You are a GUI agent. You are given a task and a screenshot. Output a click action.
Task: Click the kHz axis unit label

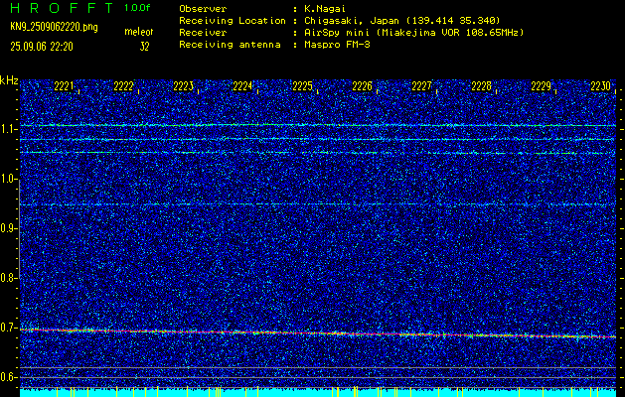click(9, 80)
